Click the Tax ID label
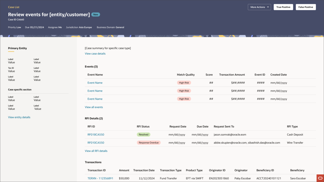This screenshot has height=182, width=324. click(x=11, y=68)
